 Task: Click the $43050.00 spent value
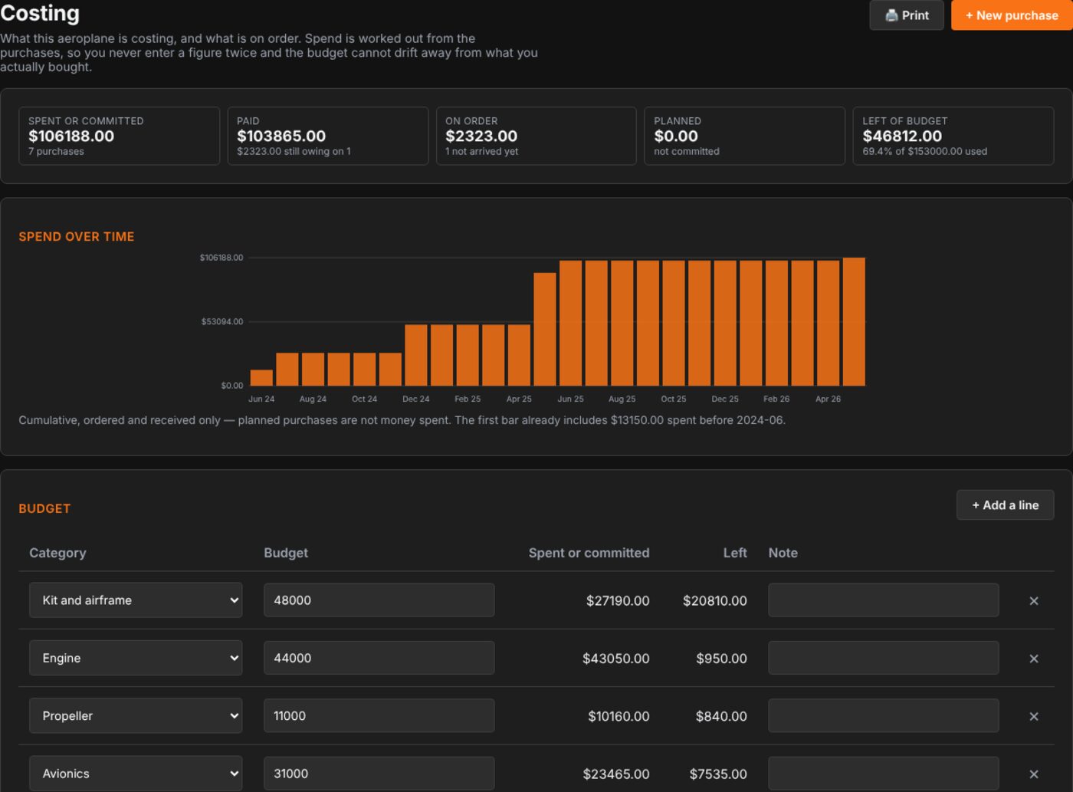pyautogui.click(x=615, y=659)
